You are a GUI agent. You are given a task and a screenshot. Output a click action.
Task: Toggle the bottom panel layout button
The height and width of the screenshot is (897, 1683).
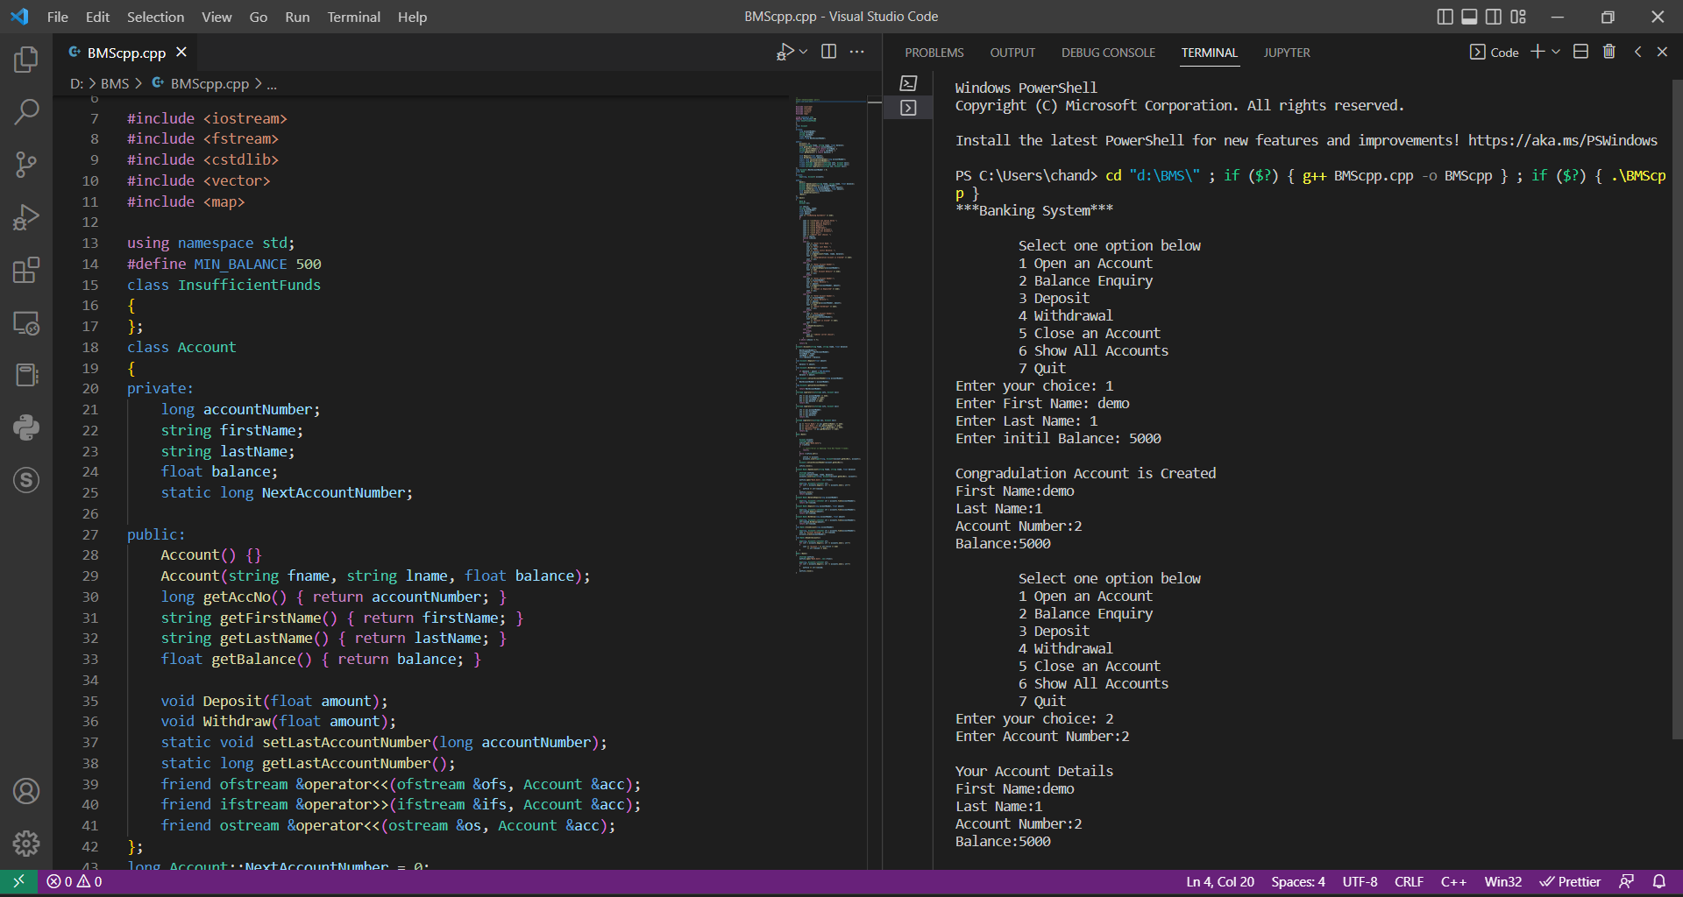(x=1469, y=17)
